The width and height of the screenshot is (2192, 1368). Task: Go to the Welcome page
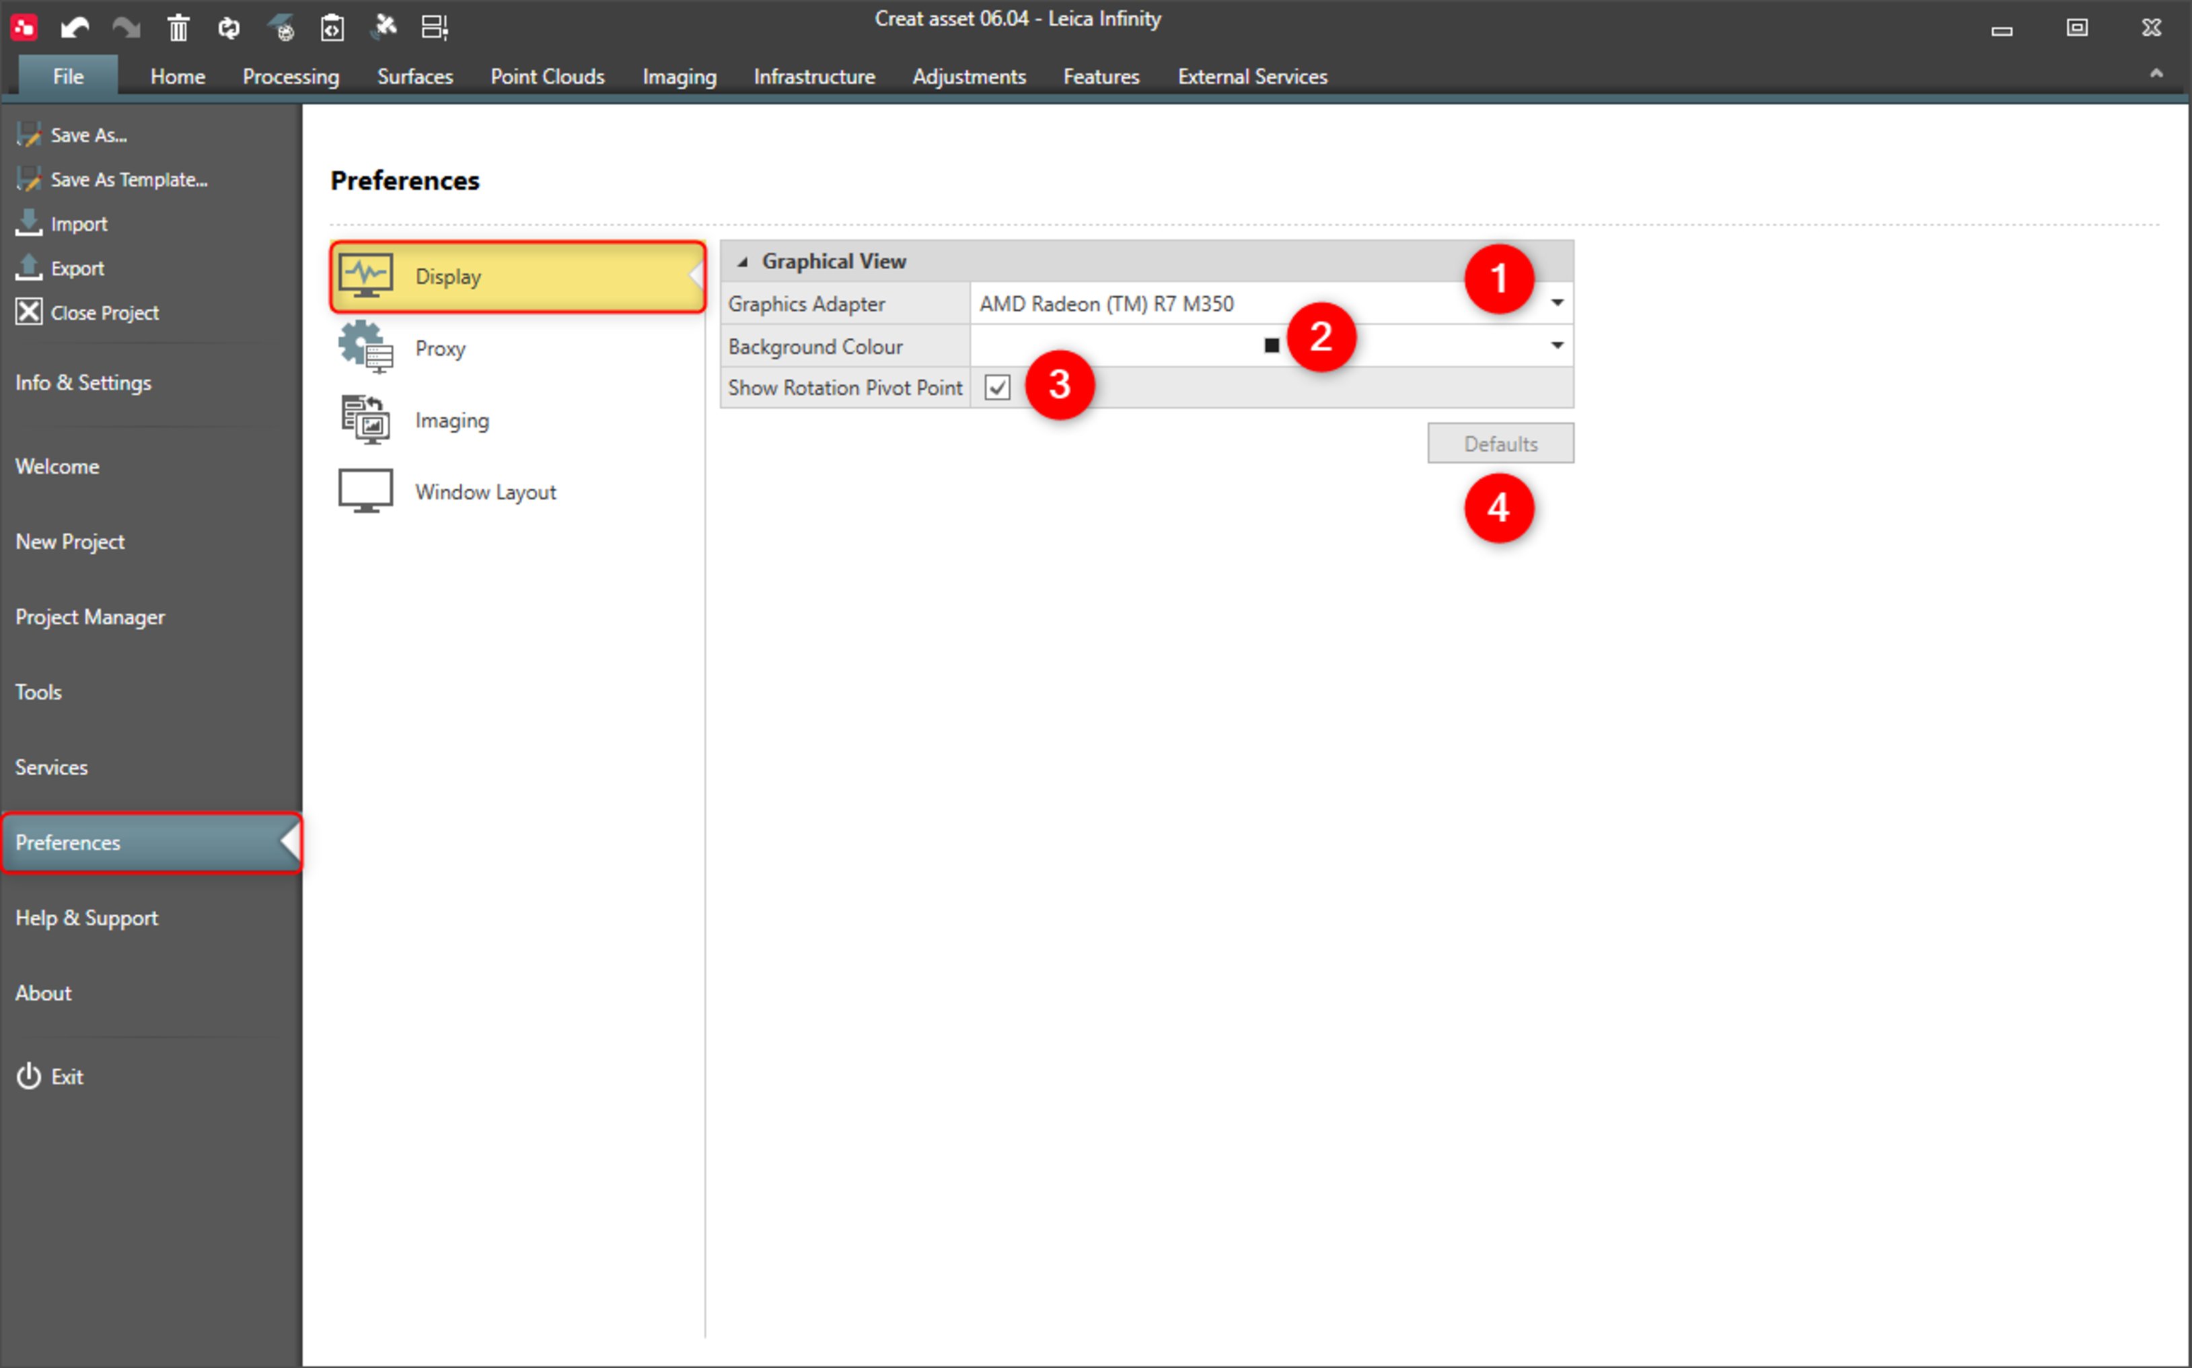pyautogui.click(x=57, y=467)
